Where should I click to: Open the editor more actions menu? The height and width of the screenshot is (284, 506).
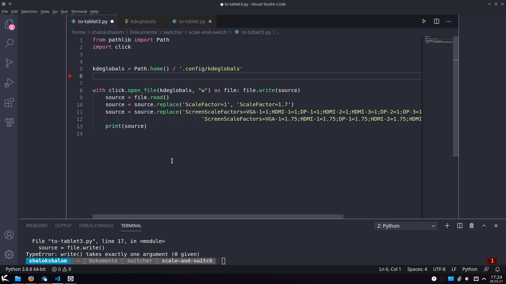pyautogui.click(x=449, y=21)
